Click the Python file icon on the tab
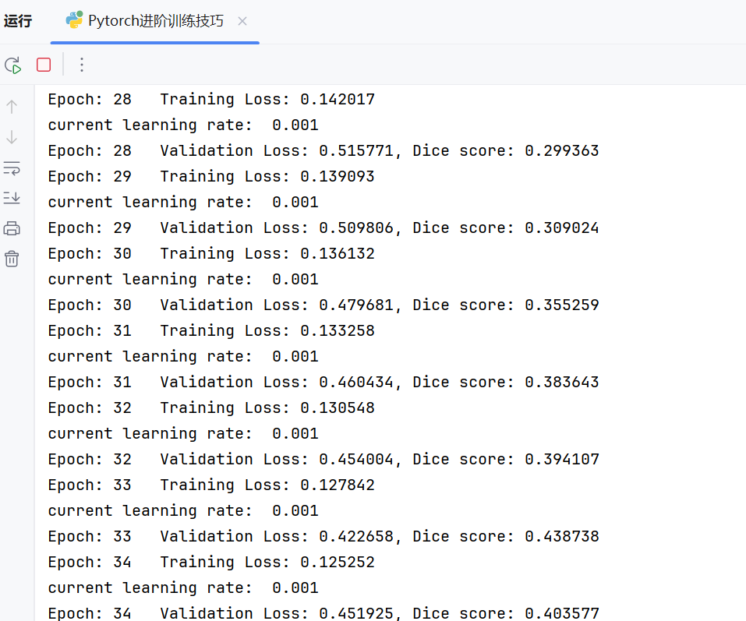 [74, 20]
